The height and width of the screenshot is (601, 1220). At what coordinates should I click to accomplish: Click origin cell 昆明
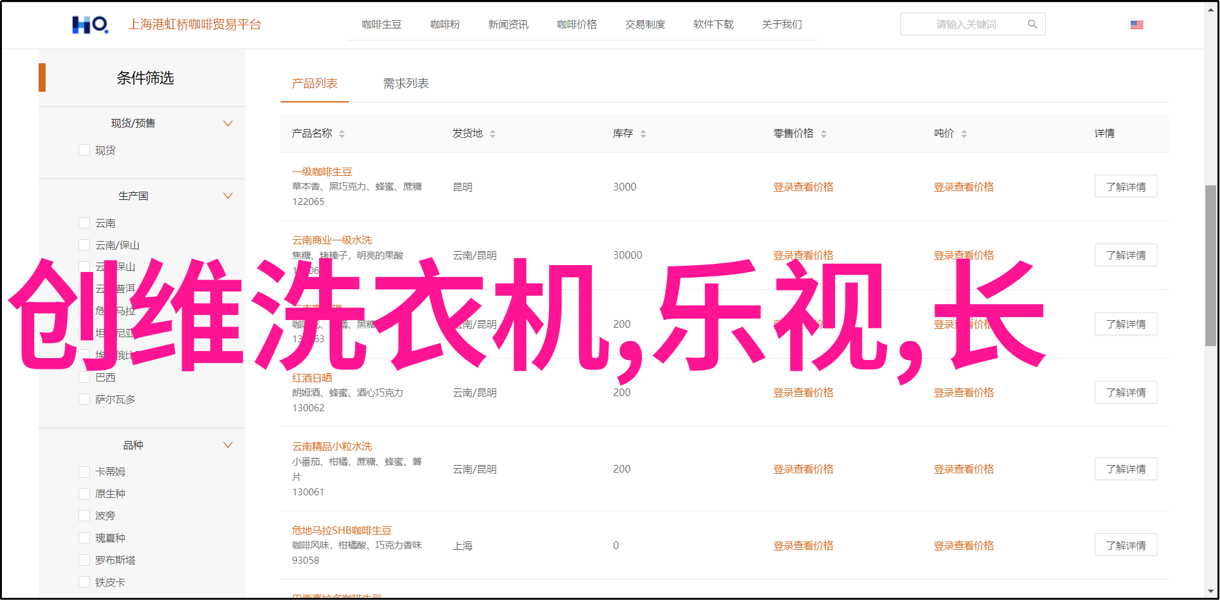463,187
